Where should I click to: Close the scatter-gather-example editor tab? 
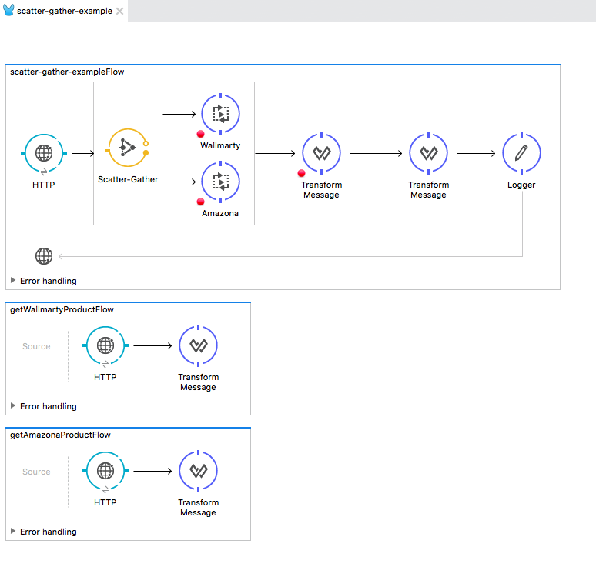(x=119, y=12)
